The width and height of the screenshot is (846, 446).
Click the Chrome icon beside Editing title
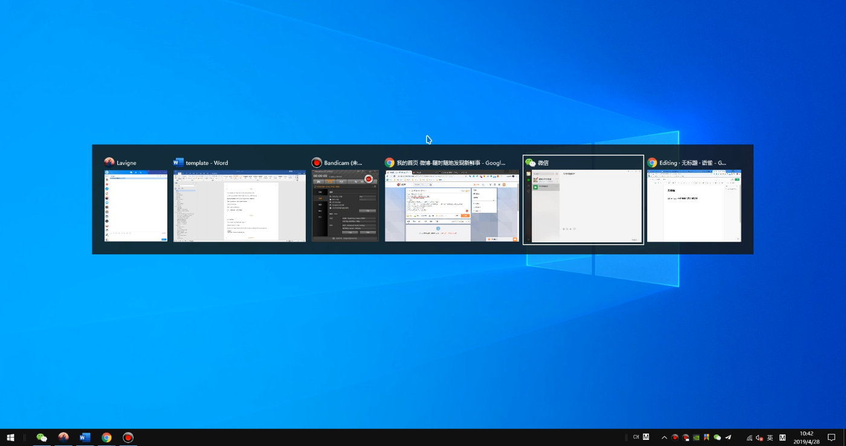coord(652,163)
